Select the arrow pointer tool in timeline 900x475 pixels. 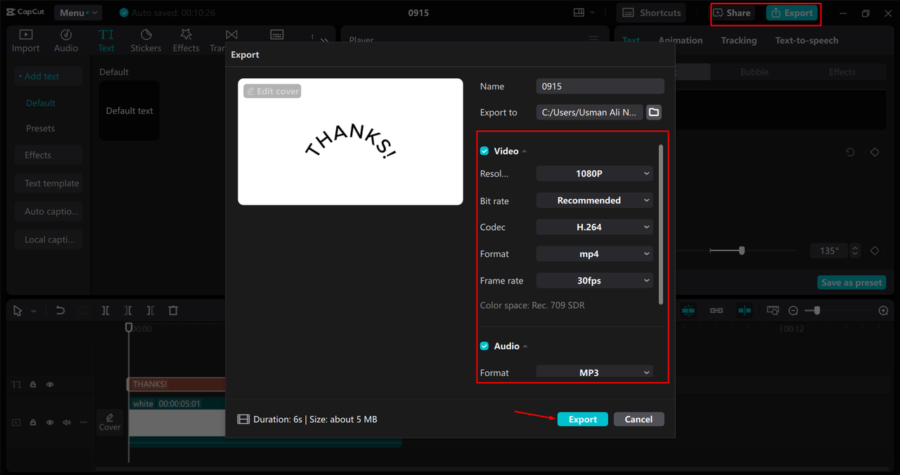click(18, 310)
